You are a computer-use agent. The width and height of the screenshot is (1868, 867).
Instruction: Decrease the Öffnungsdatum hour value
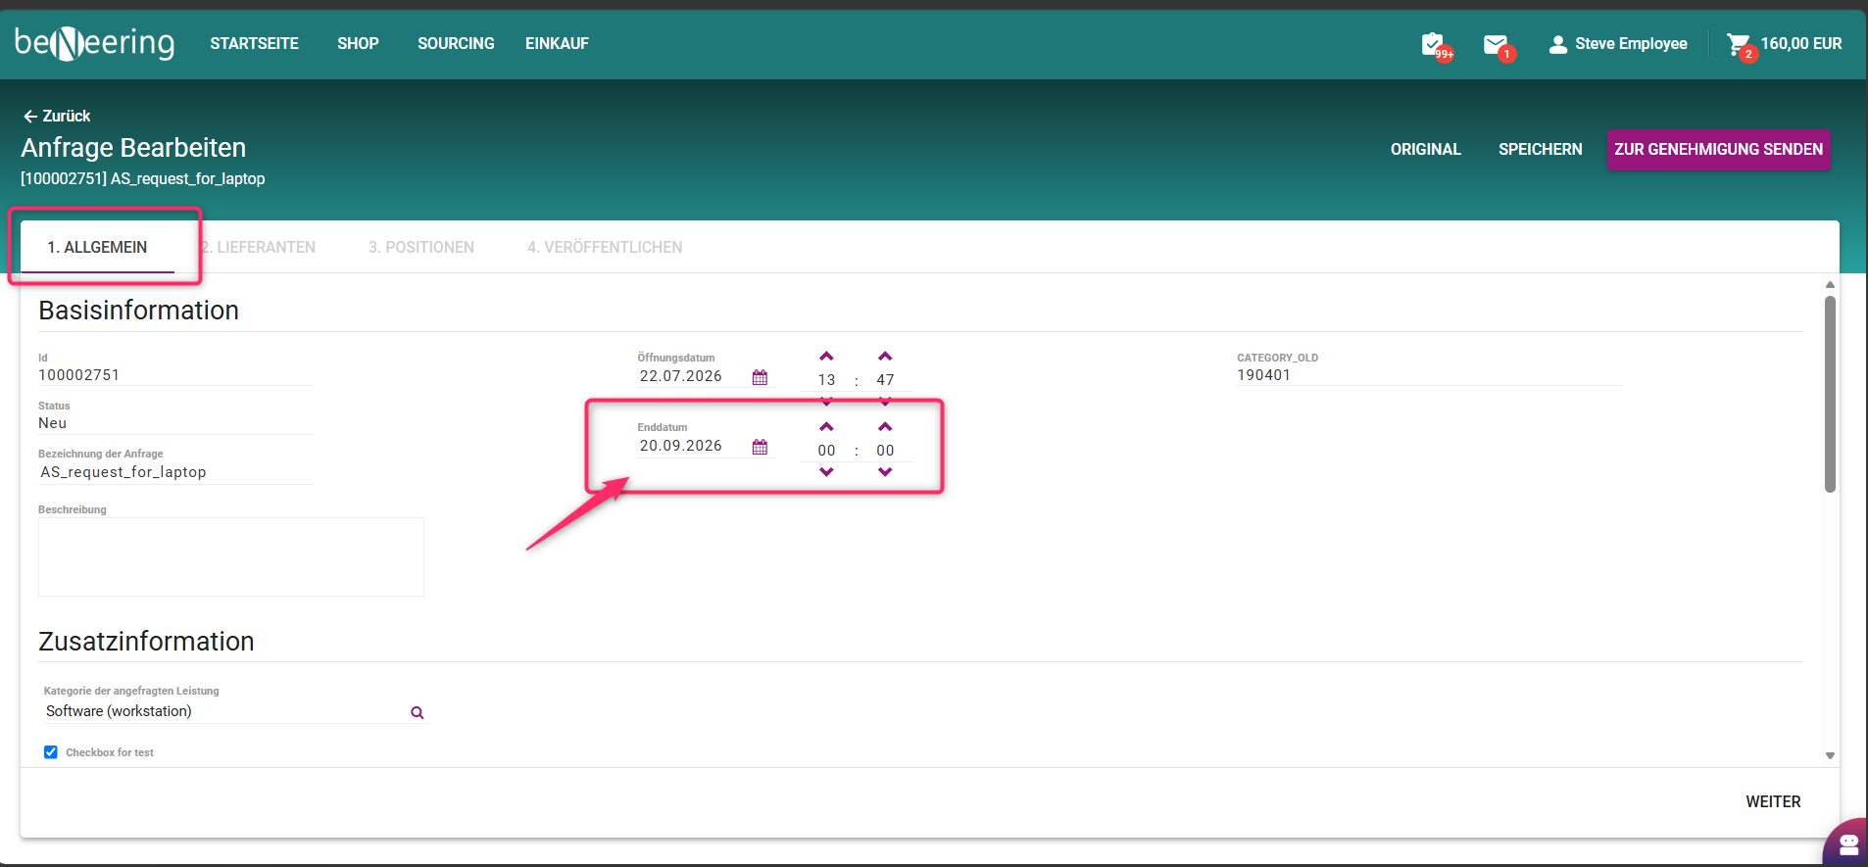(826, 402)
